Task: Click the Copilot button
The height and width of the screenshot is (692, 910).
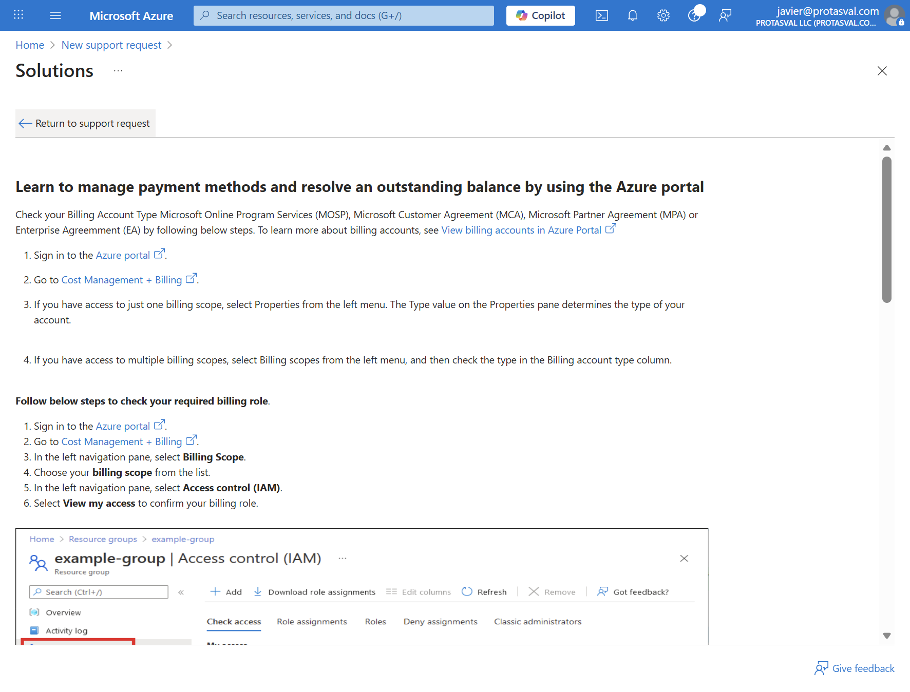Action: click(540, 15)
